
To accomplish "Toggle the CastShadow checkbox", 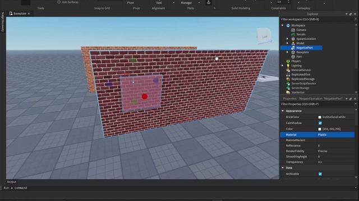I will click(320, 123).
